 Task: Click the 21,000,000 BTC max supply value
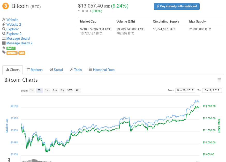(x=200, y=29)
